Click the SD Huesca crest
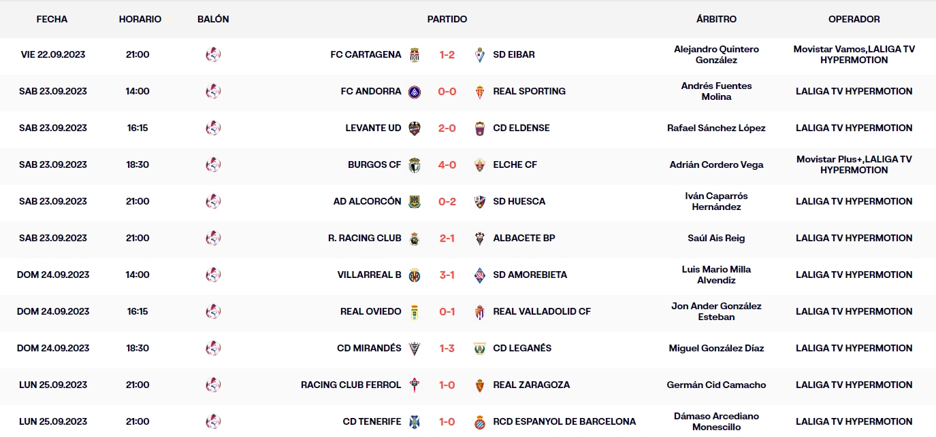Viewport: 936px width, 437px height. (x=479, y=201)
